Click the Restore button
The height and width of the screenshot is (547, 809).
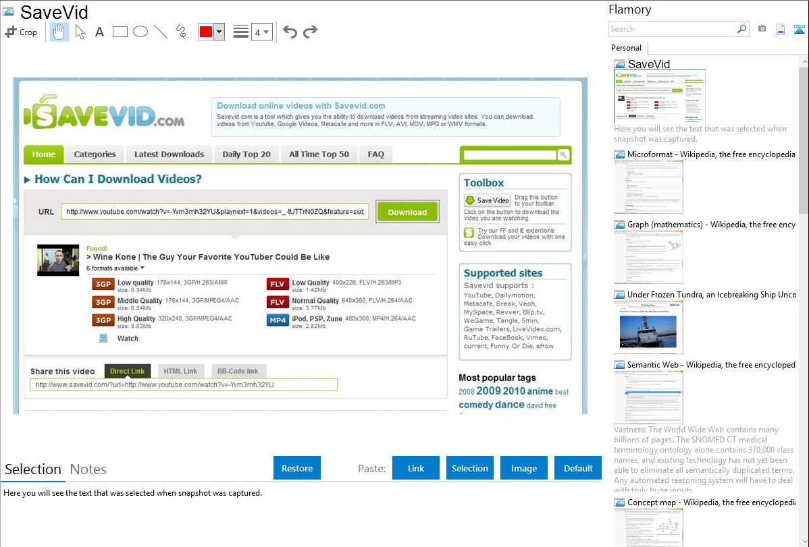point(297,468)
